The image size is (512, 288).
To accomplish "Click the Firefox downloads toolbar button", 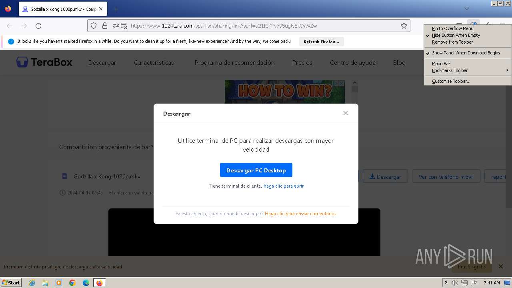I will (474, 26).
